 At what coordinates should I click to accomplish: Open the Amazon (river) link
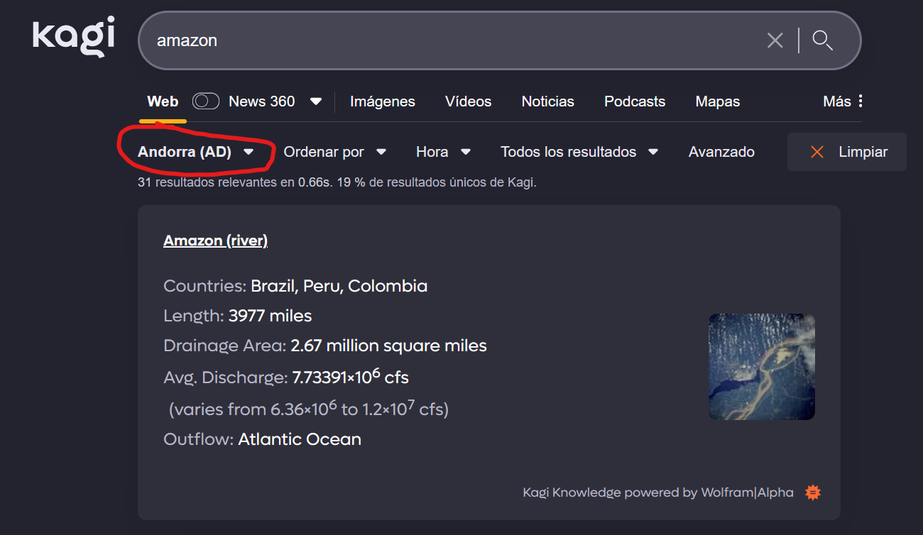point(215,241)
